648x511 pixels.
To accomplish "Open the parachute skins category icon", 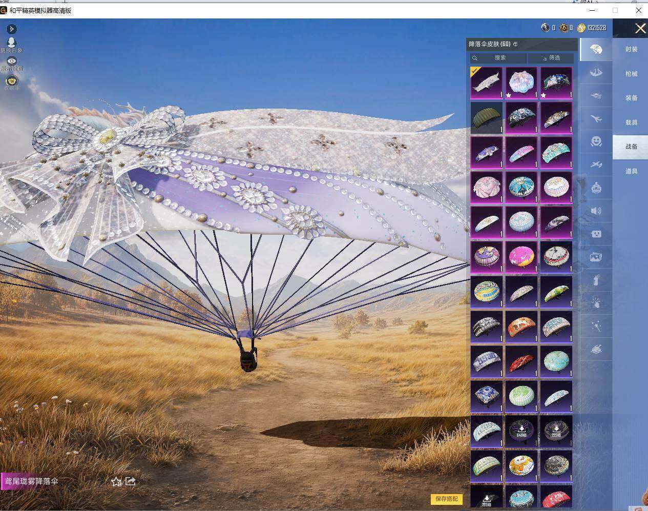I will pyautogui.click(x=596, y=49).
